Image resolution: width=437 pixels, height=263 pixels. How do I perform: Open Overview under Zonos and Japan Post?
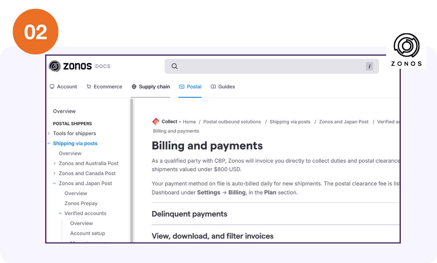pyautogui.click(x=76, y=193)
